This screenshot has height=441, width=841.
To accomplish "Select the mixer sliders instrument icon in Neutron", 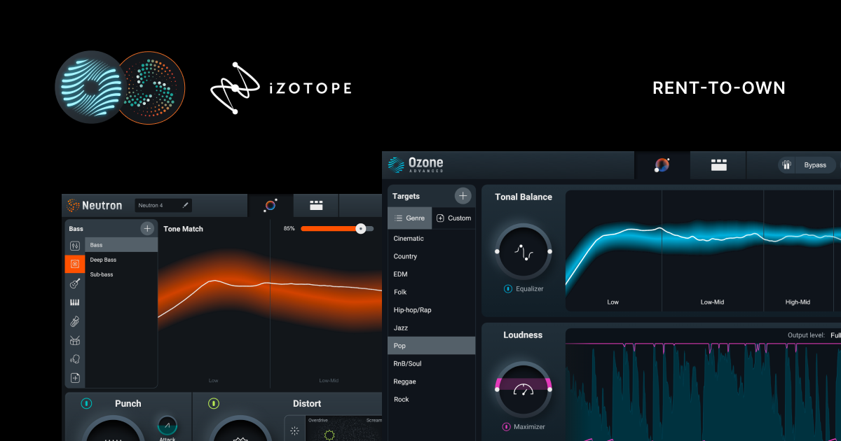I will tap(75, 246).
